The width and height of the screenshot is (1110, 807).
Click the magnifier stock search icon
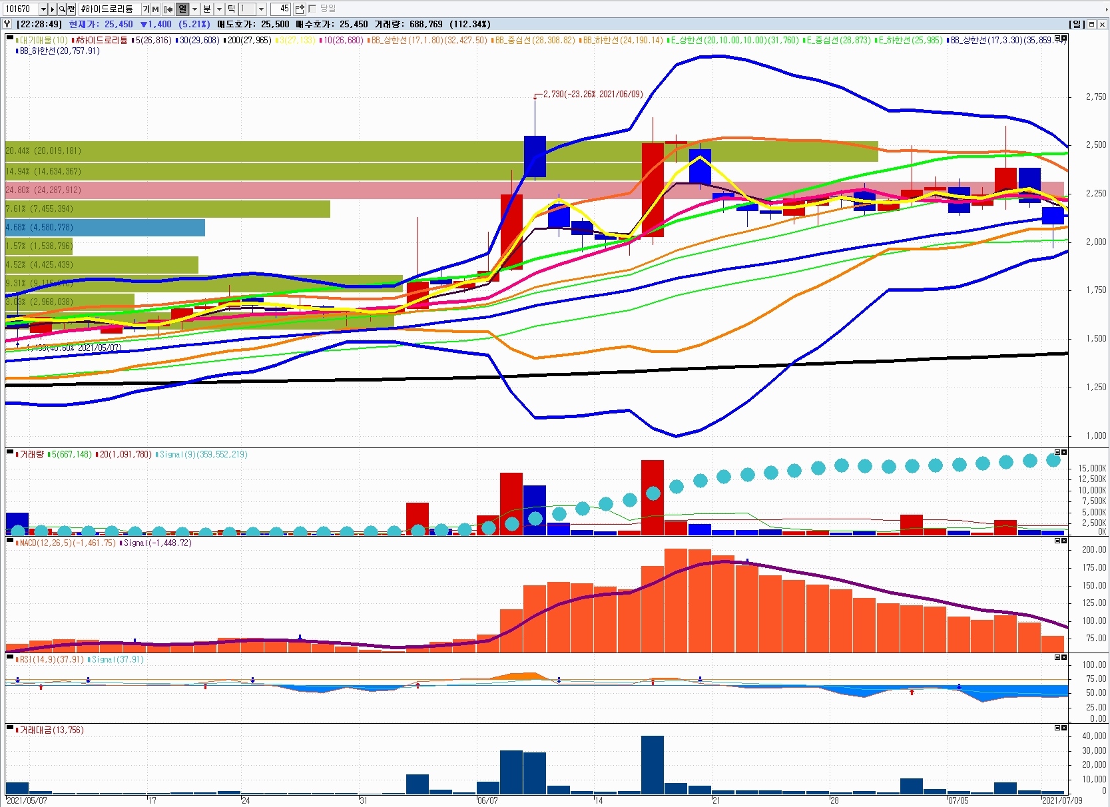tap(62, 9)
